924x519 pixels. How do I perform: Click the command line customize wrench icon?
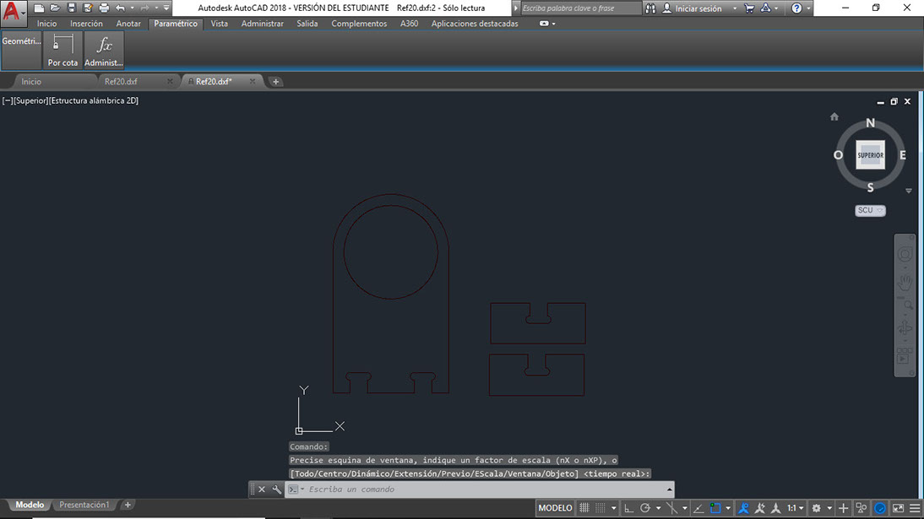click(277, 489)
